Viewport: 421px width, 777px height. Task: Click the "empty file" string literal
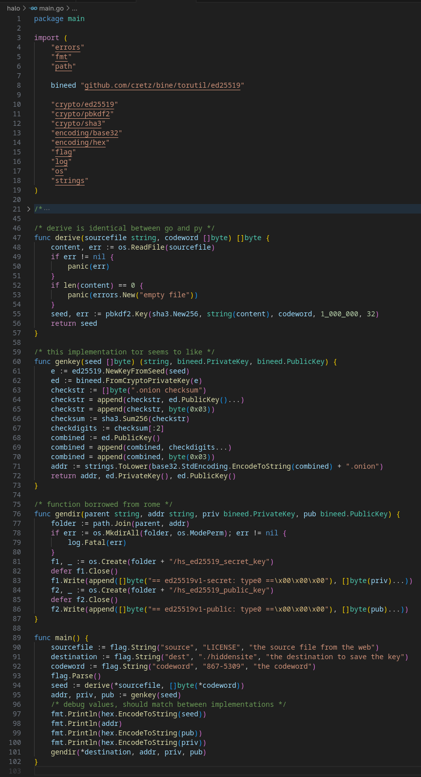tap(167, 295)
